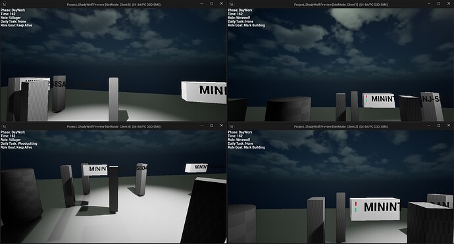The image size is (454, 244).
Task: Click the MININT name sign in Client 1 viewport
Action: (x=379, y=100)
